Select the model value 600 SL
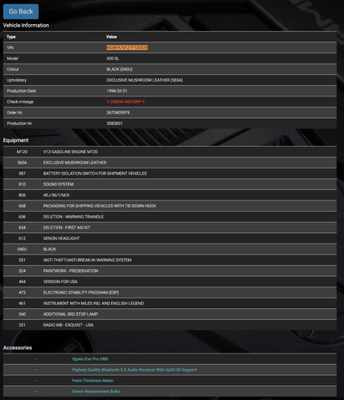Image resolution: width=344 pixels, height=400 pixels. pos(113,58)
